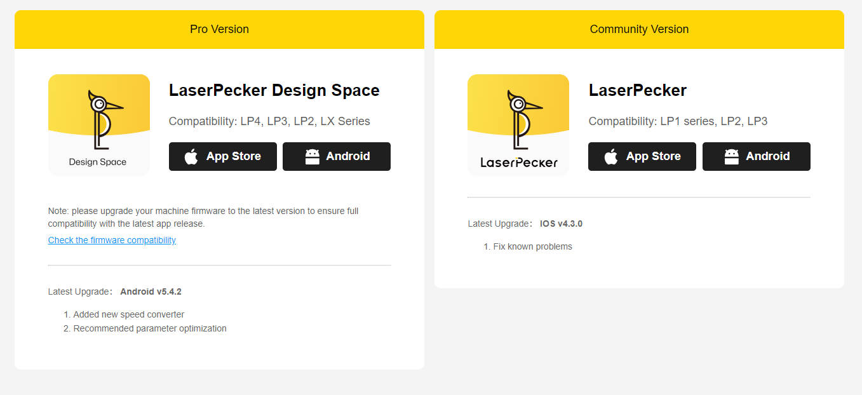
Task: Click the Fix known problems item
Action: click(532, 246)
